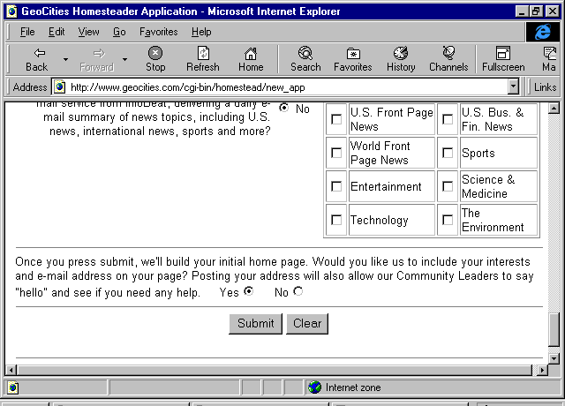Expand the address bar dropdown list
Image resolution: width=565 pixels, height=406 pixels.
[513, 86]
